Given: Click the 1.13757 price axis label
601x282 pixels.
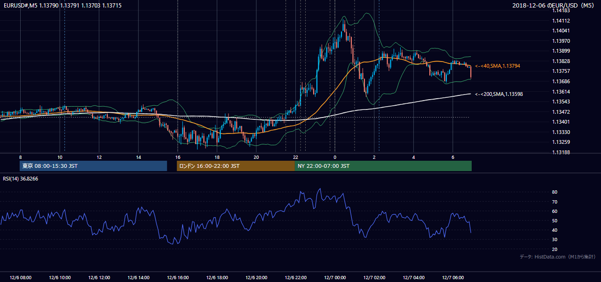Looking at the screenshot, I should [x=561, y=71].
